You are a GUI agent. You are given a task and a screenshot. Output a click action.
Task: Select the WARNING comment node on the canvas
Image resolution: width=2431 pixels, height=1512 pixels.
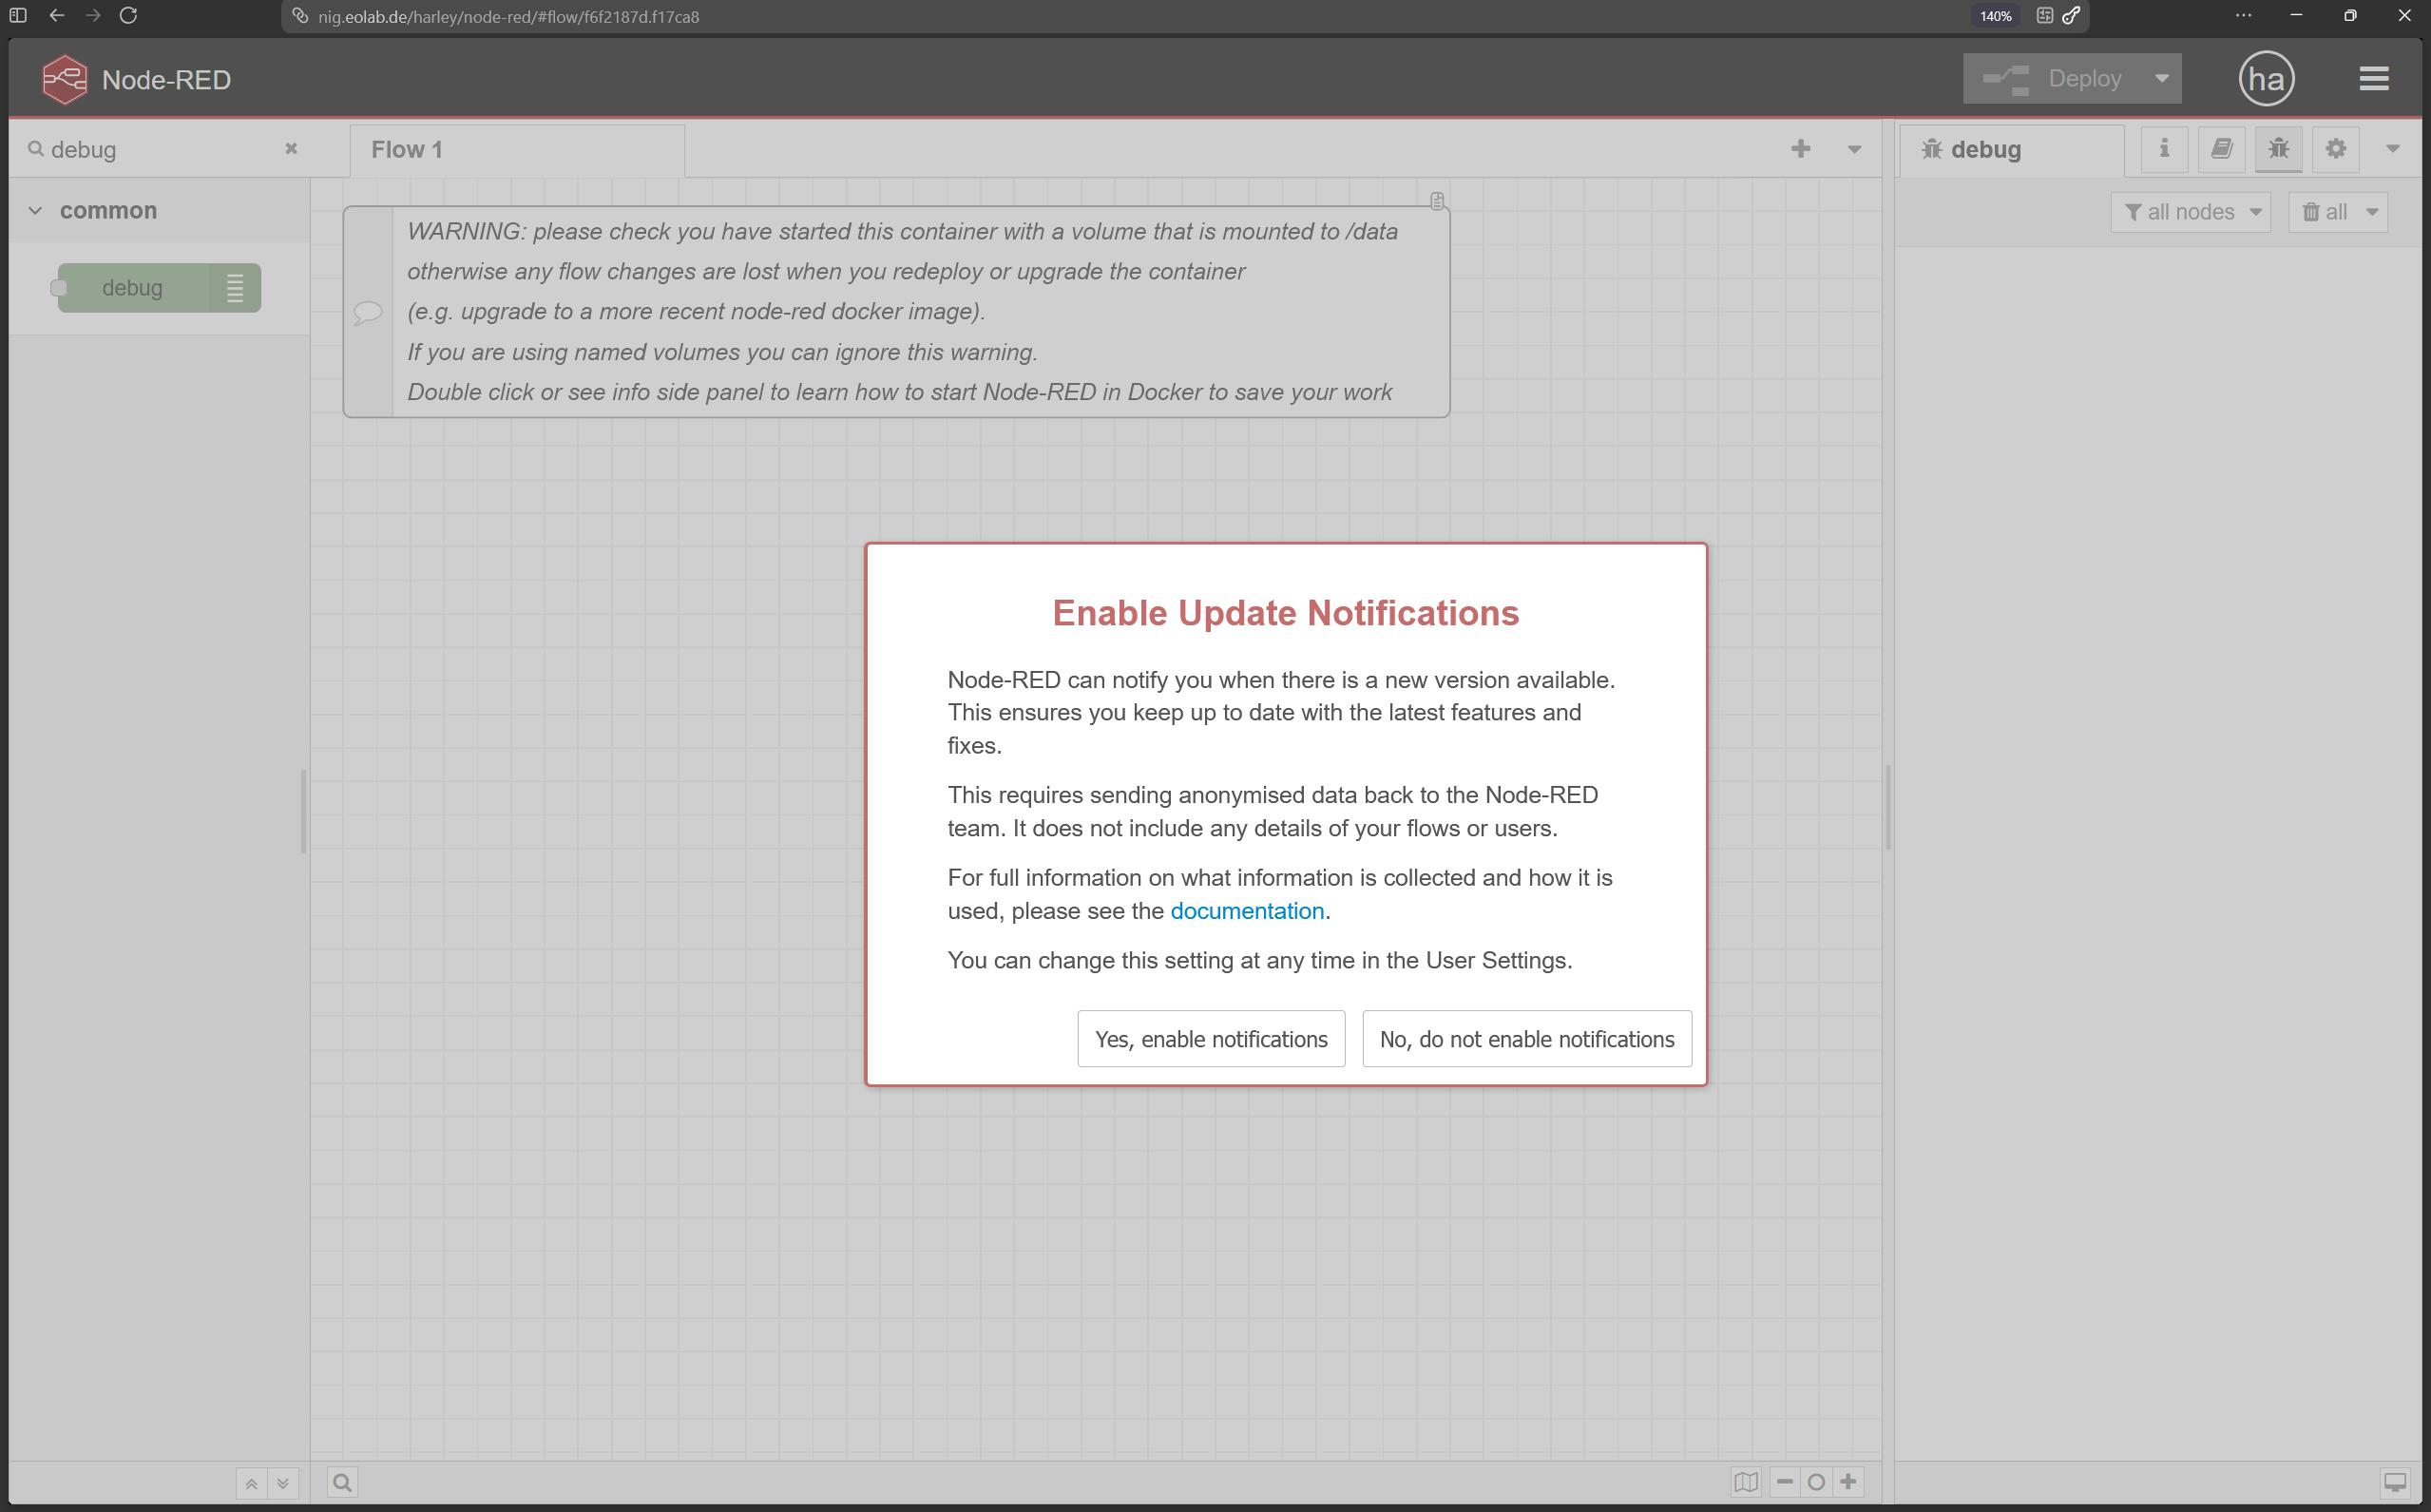click(896, 312)
